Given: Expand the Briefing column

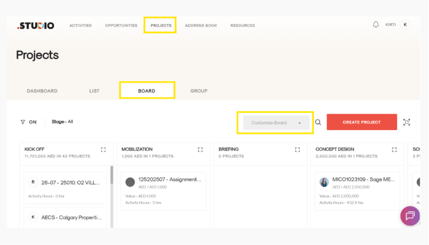Looking at the screenshot, I should click(297, 149).
